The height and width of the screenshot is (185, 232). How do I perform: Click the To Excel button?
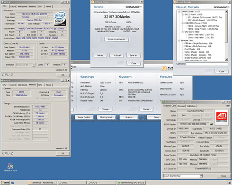pos(117,55)
